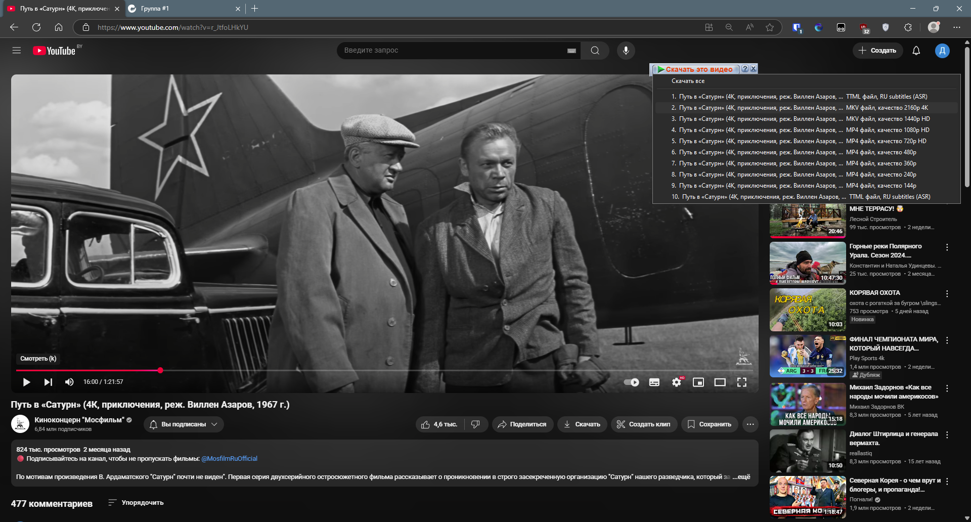Open the Поделиться share dialog
The image size is (971, 522).
pos(522,424)
